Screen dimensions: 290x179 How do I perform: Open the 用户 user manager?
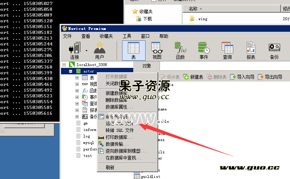click(100, 51)
